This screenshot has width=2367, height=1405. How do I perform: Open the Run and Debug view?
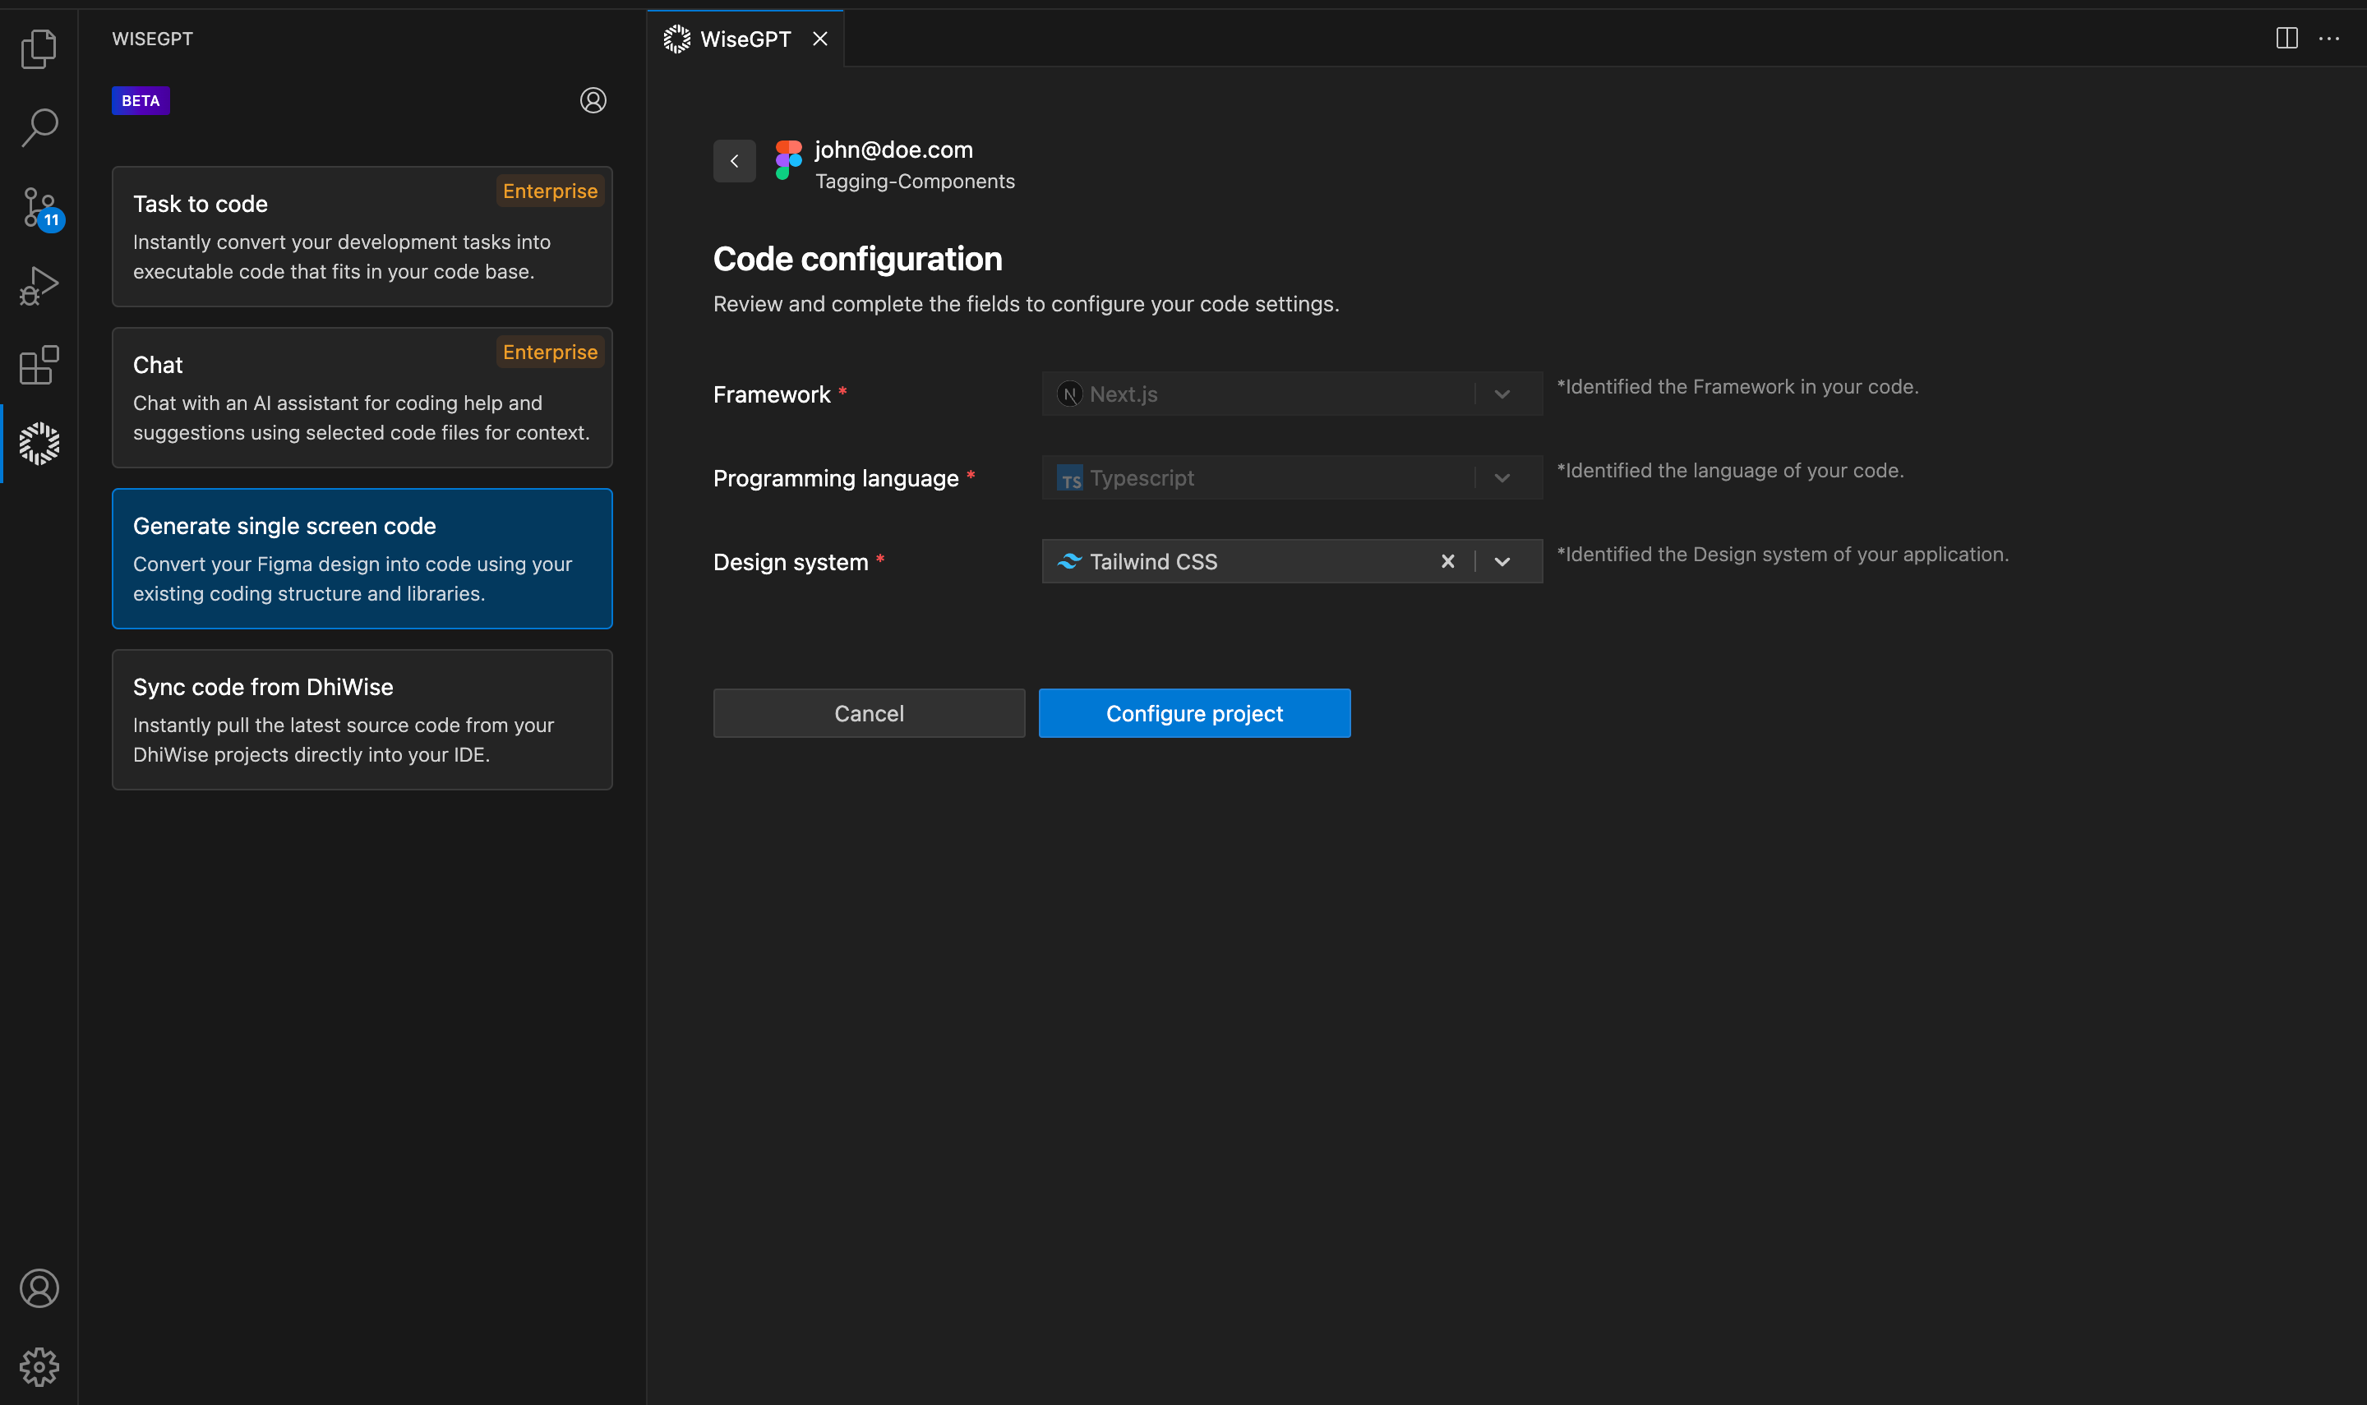[39, 286]
